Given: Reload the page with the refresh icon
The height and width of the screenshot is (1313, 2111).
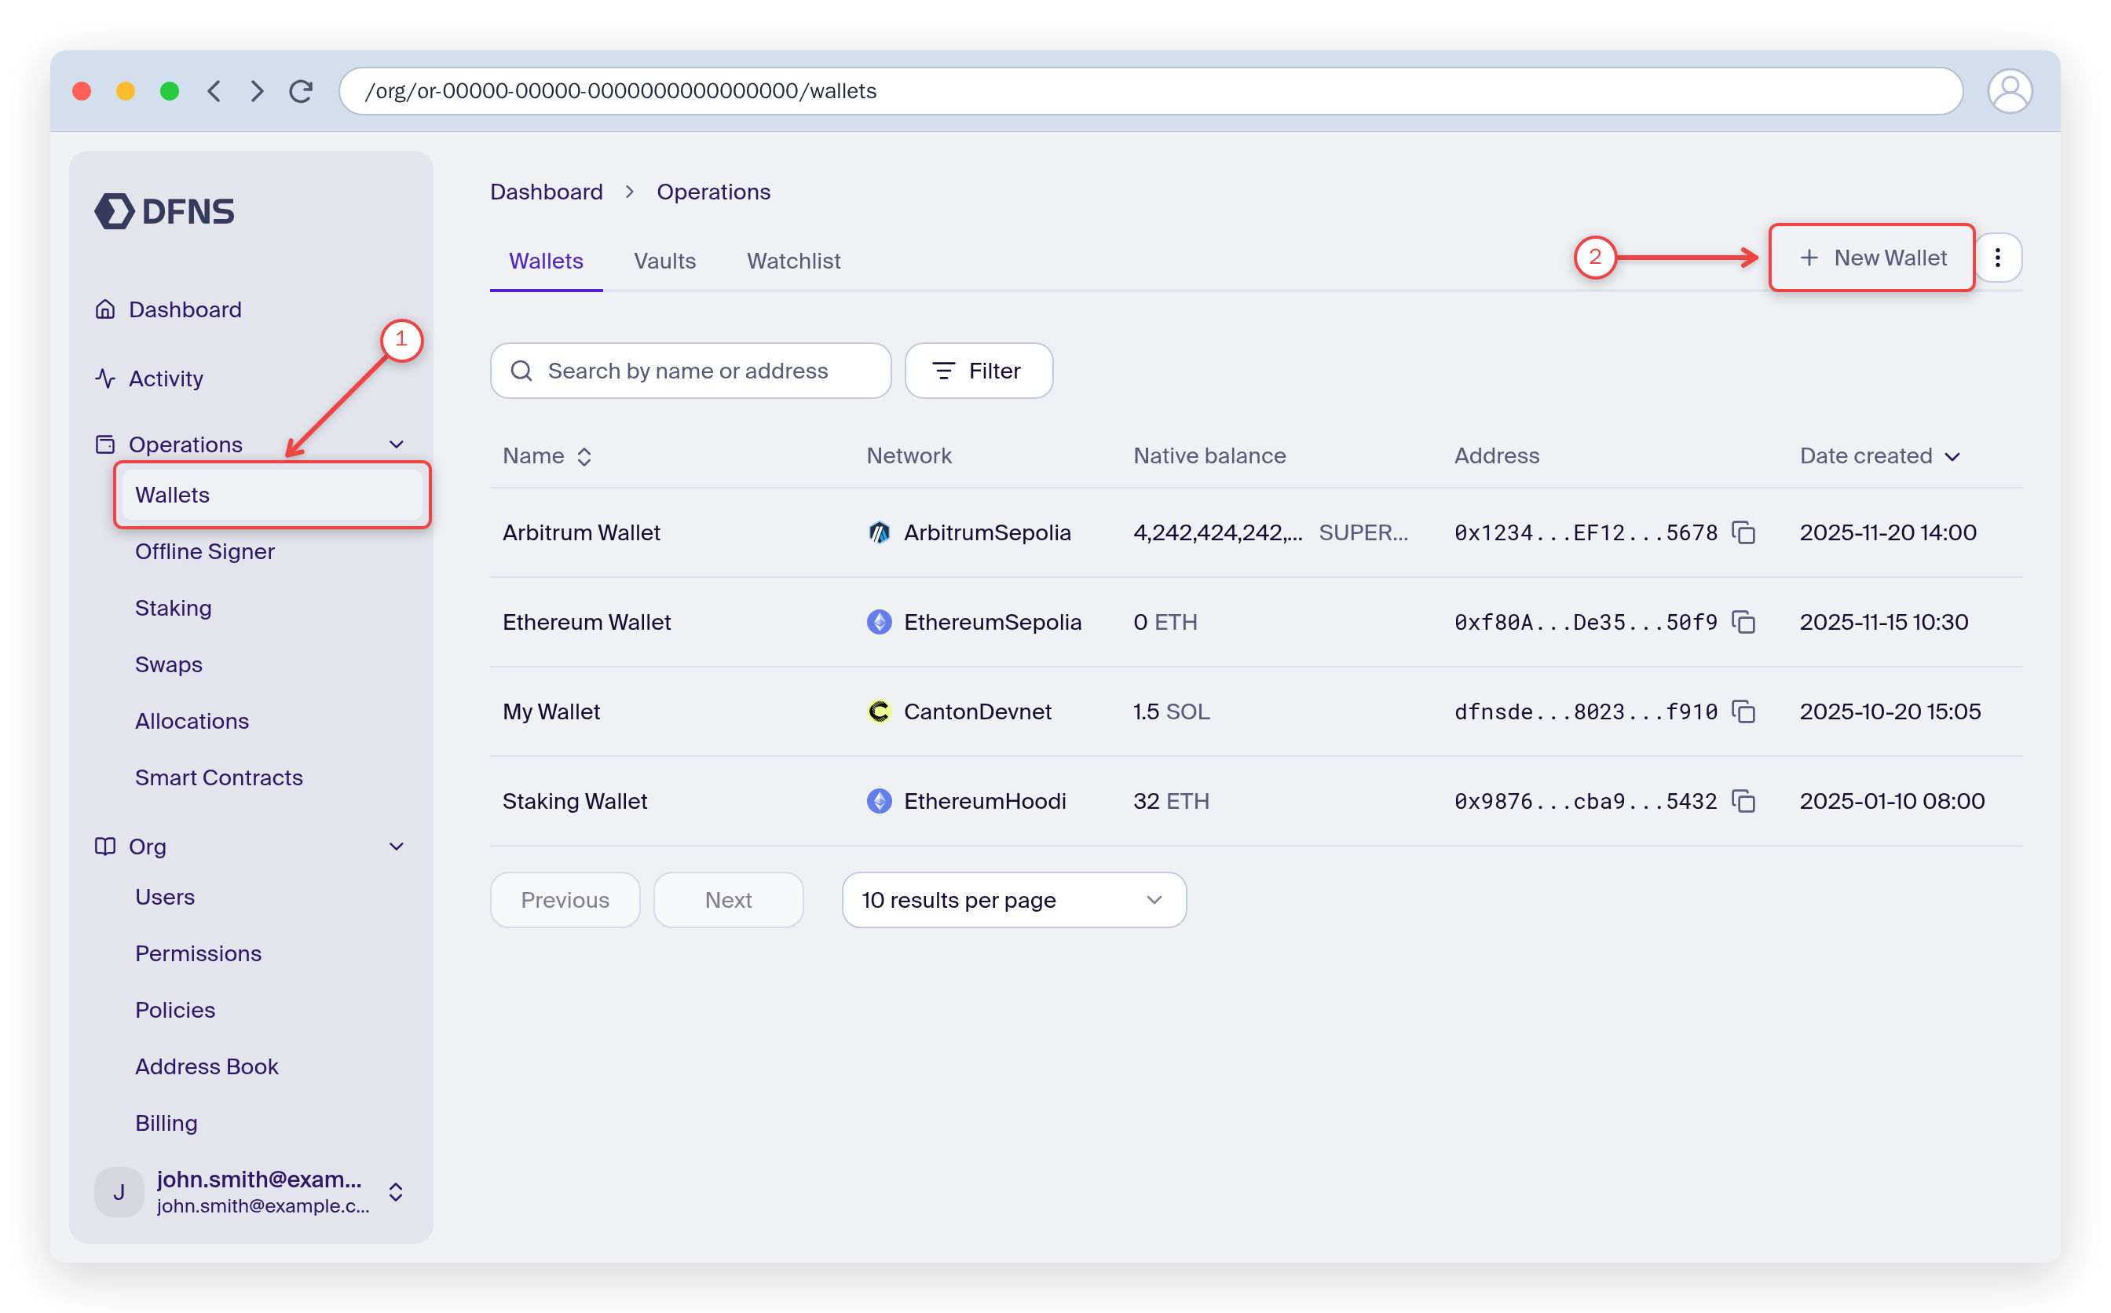Looking at the screenshot, I should [302, 91].
